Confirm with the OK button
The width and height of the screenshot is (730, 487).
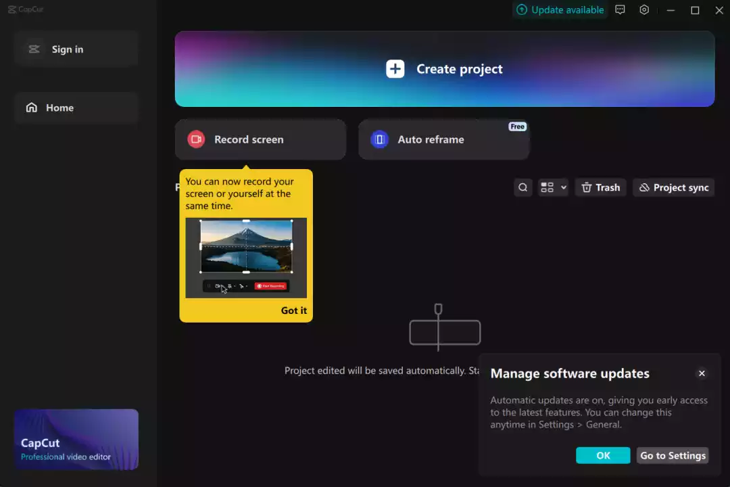(603, 455)
